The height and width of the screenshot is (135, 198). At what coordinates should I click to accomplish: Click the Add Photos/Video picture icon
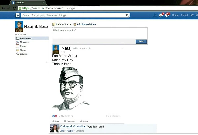[75, 24]
